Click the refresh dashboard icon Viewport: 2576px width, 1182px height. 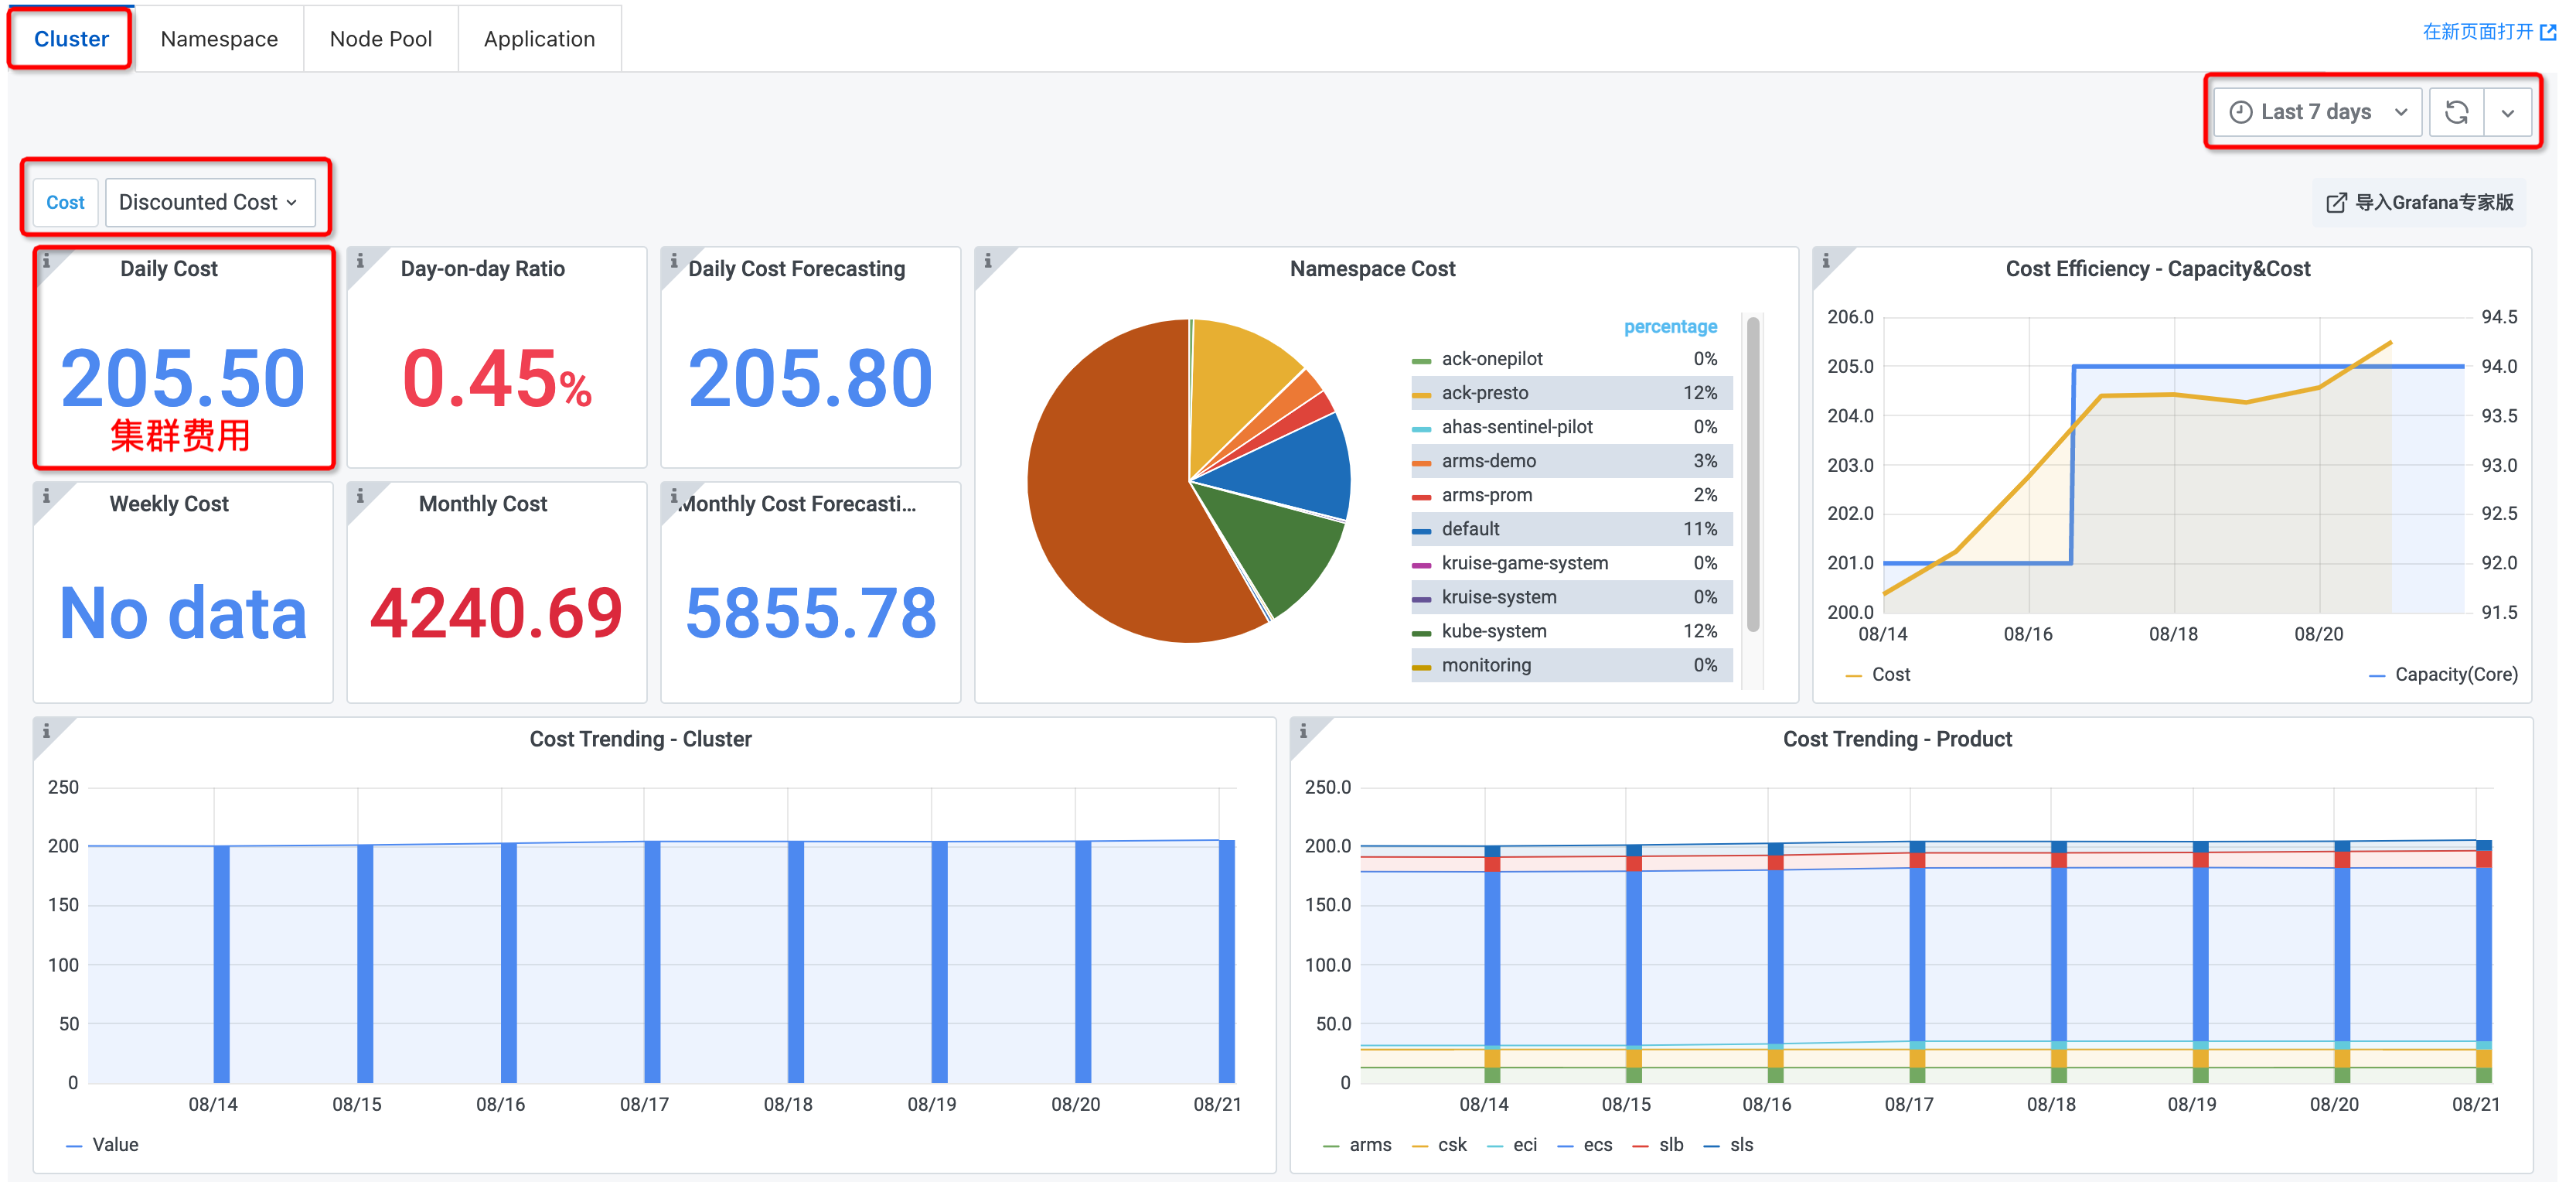(x=2456, y=112)
